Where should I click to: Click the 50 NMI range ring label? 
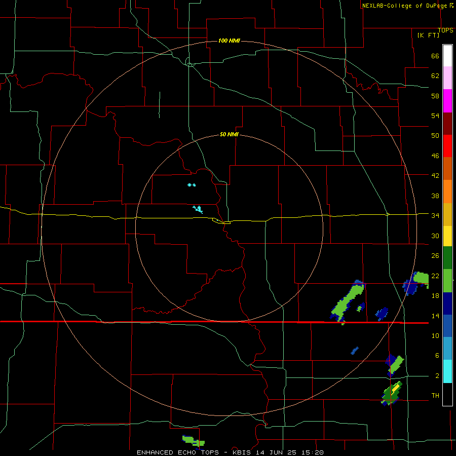tap(229, 134)
